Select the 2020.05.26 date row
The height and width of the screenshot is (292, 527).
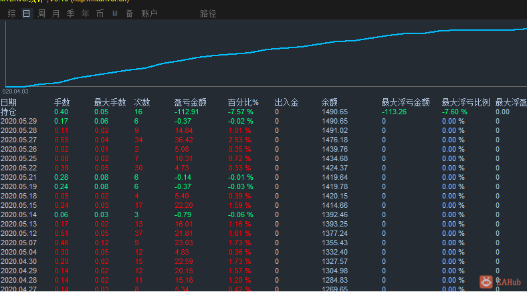(263, 150)
